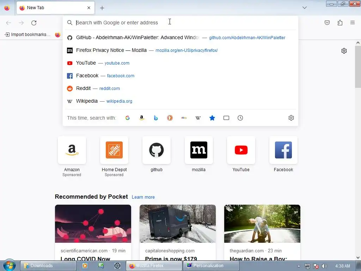Screen dimensions: 361x271
Task: Focus the Search with Google address field
Action: [x=180, y=23]
